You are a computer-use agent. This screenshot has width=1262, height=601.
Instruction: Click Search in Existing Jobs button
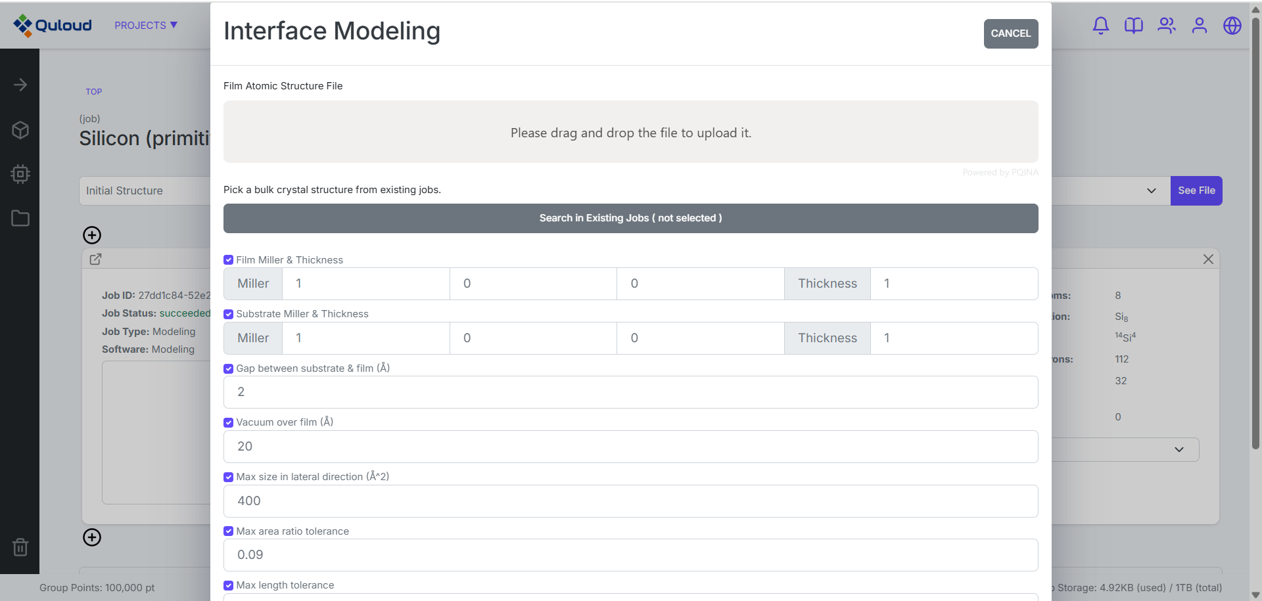(x=630, y=218)
